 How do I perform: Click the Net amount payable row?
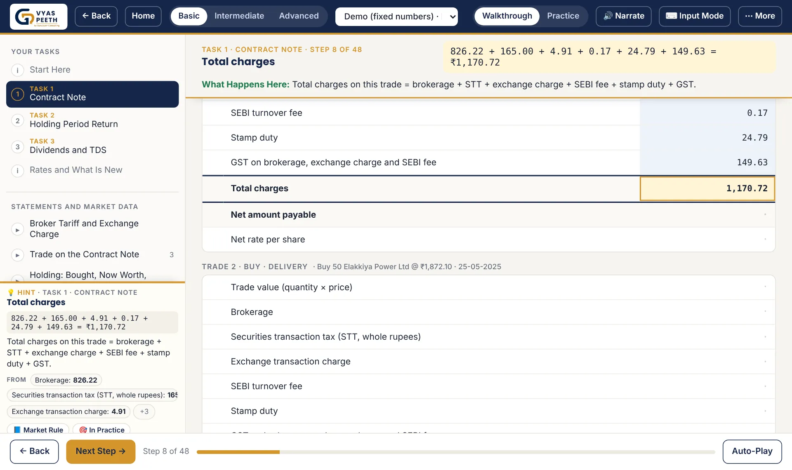[489, 215]
